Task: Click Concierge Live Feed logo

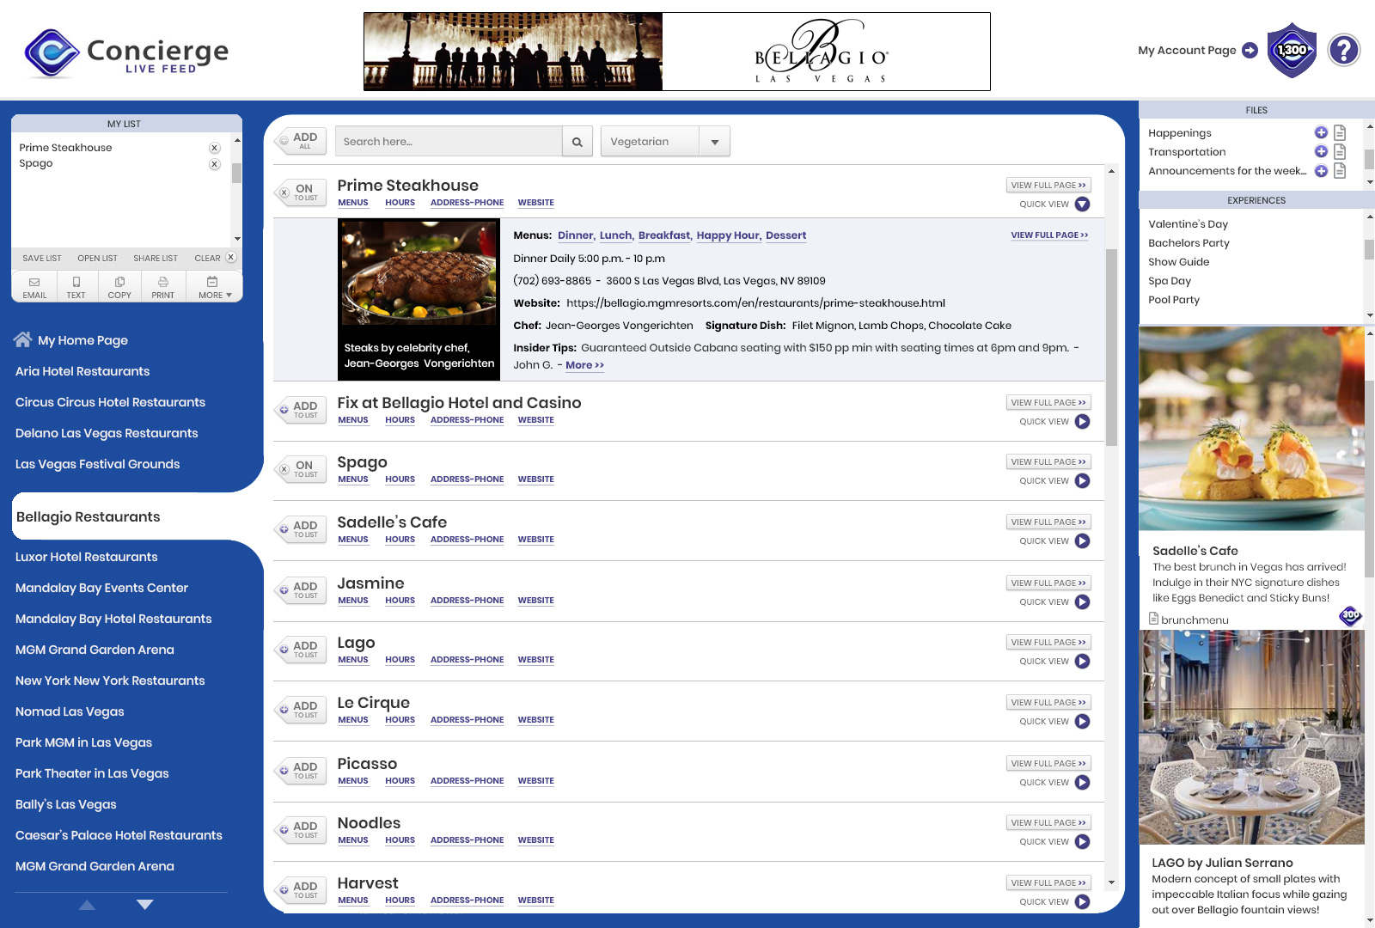Action: coord(125,52)
